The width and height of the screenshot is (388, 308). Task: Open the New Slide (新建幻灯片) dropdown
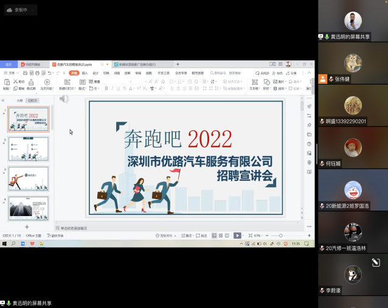point(66,88)
